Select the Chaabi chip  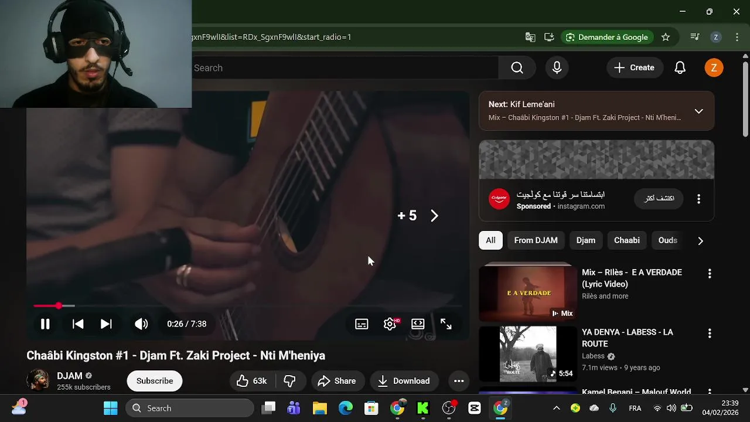point(626,240)
